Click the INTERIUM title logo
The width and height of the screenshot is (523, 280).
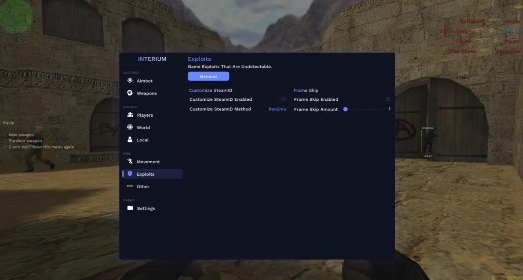pos(152,59)
